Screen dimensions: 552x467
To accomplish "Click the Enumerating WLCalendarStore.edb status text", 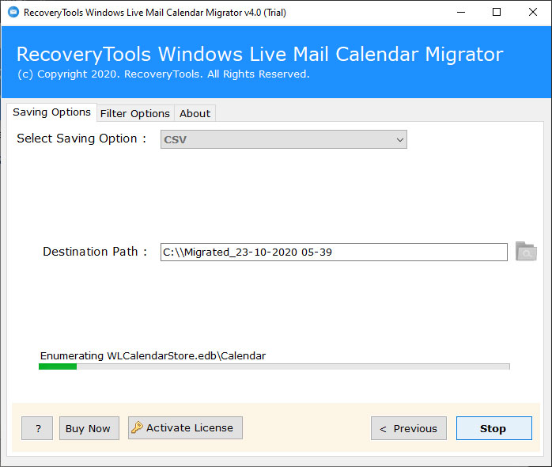I will [x=153, y=356].
